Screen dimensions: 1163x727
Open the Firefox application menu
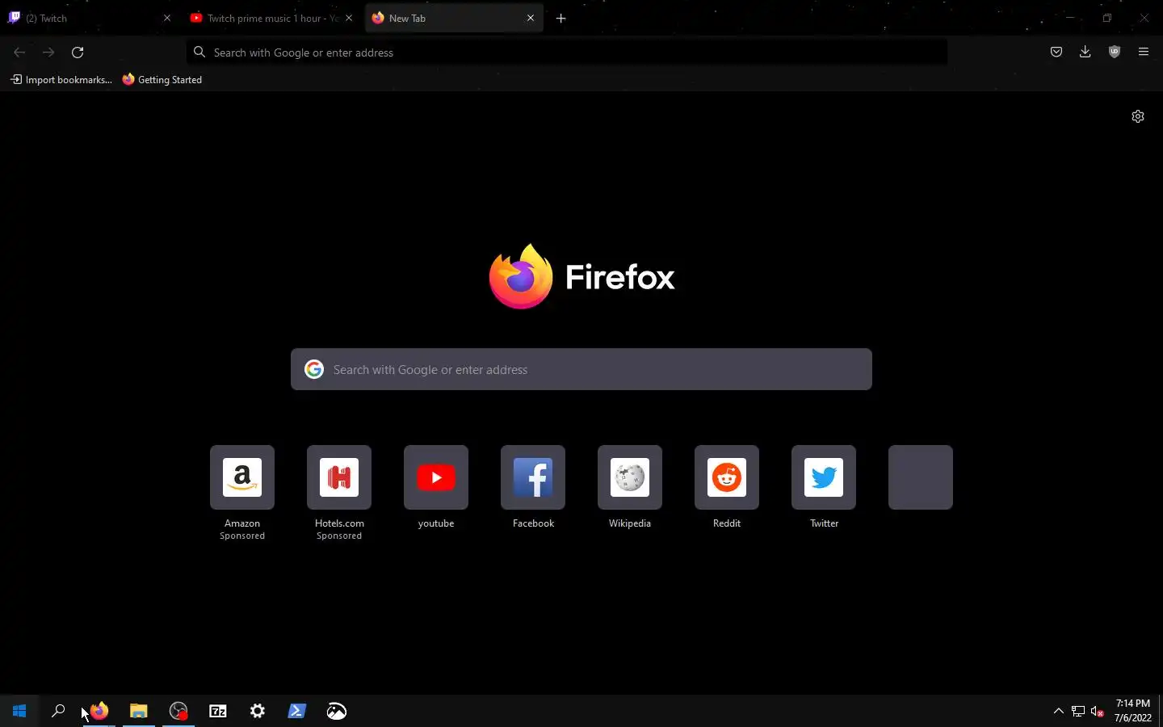tap(1144, 53)
